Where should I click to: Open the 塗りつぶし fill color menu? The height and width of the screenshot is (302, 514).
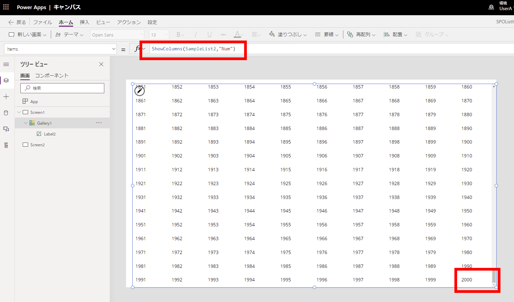click(x=288, y=34)
